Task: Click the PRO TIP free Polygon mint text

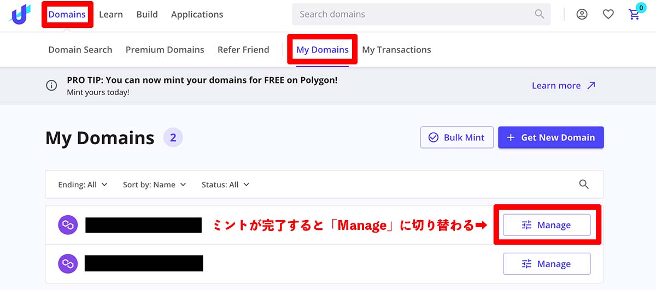Action: pos(202,80)
